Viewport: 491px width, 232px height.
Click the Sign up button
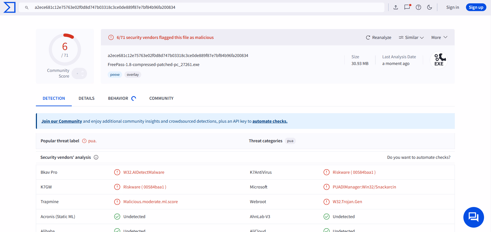[476, 7]
